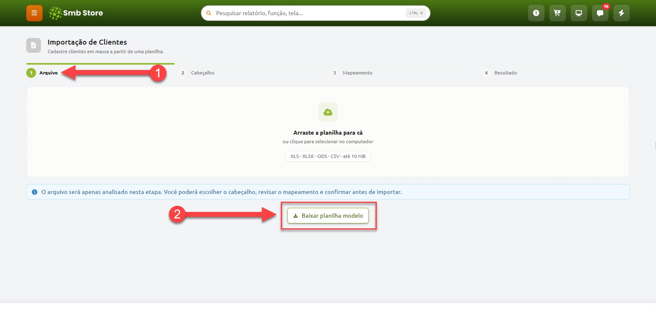This screenshot has height=313, width=656.
Task: Download the Baixar planilha modelo template
Action: (x=328, y=216)
